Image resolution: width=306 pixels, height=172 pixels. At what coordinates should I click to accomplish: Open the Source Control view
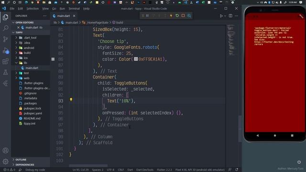pyautogui.click(x=5, y=39)
